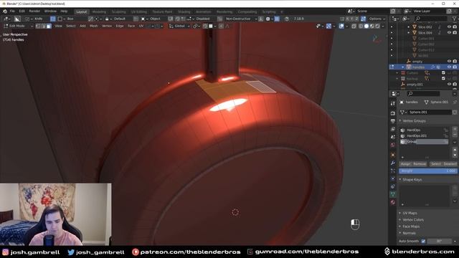Select solid viewport shading icon
Image resolution: width=459 pixels, height=258 pixels.
pos(366,26)
